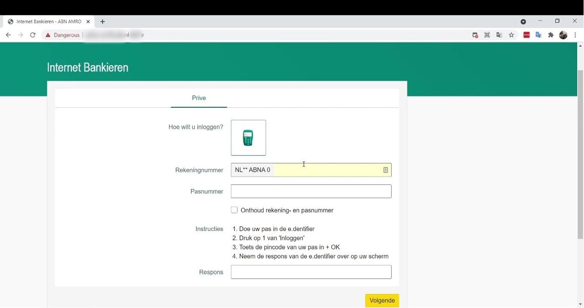This screenshot has height=308, width=584.
Task: Click the 'Respons' label
Action: click(x=211, y=272)
